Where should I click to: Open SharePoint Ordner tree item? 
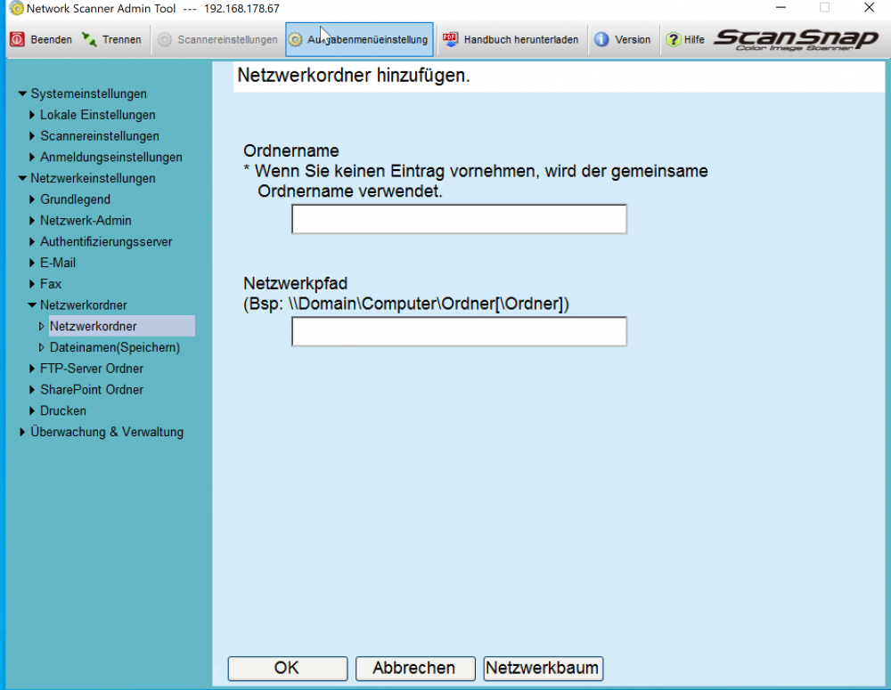pyautogui.click(x=92, y=390)
